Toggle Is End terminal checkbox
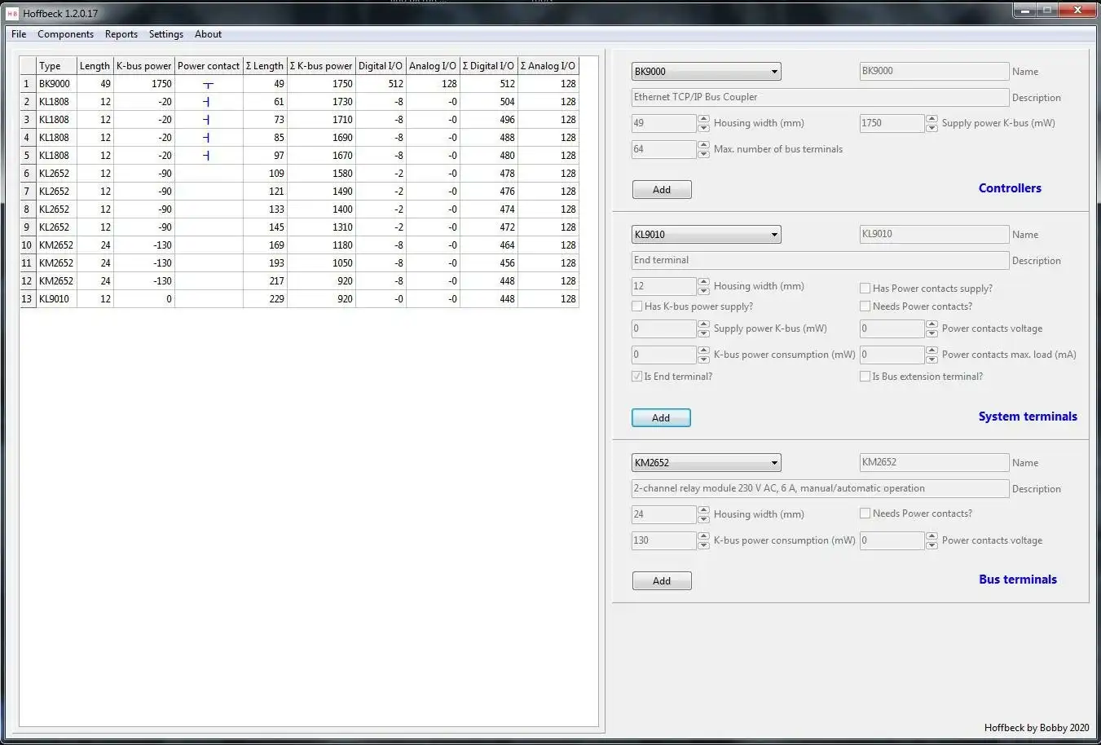 tap(637, 377)
